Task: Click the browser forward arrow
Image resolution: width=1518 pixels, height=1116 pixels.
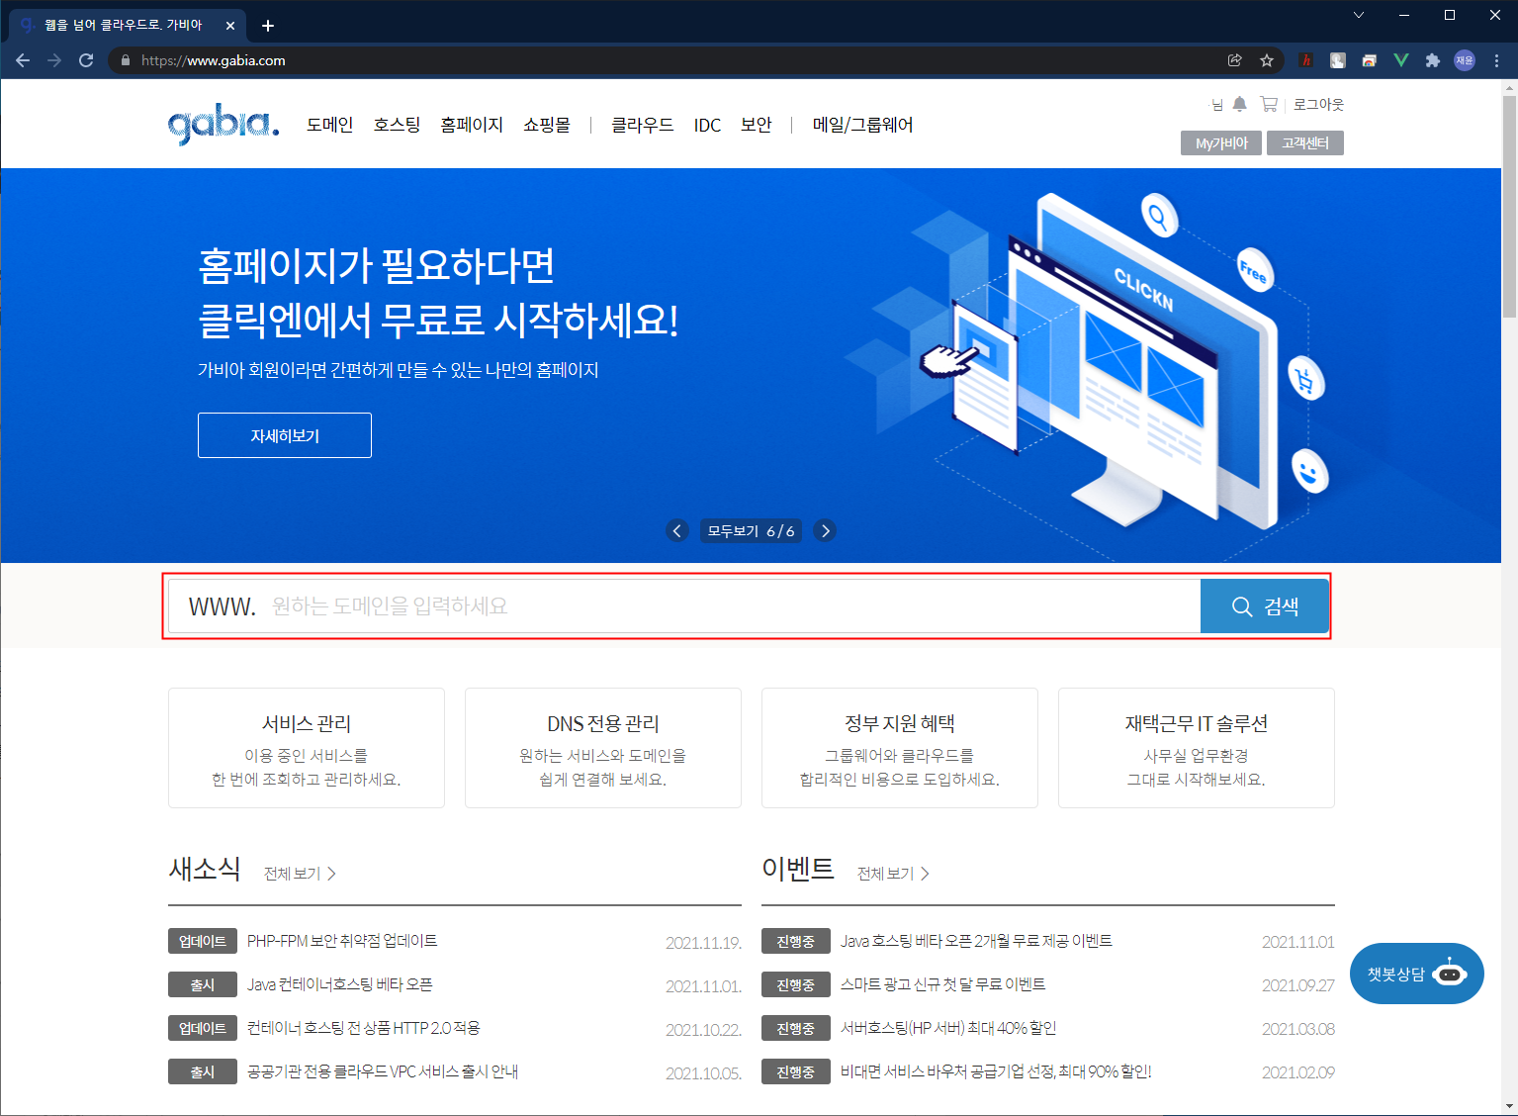Action: 54,60
